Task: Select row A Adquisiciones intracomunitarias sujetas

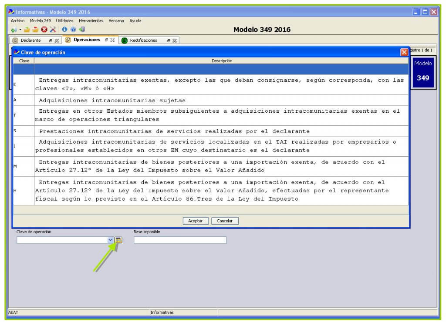Action: (x=211, y=100)
